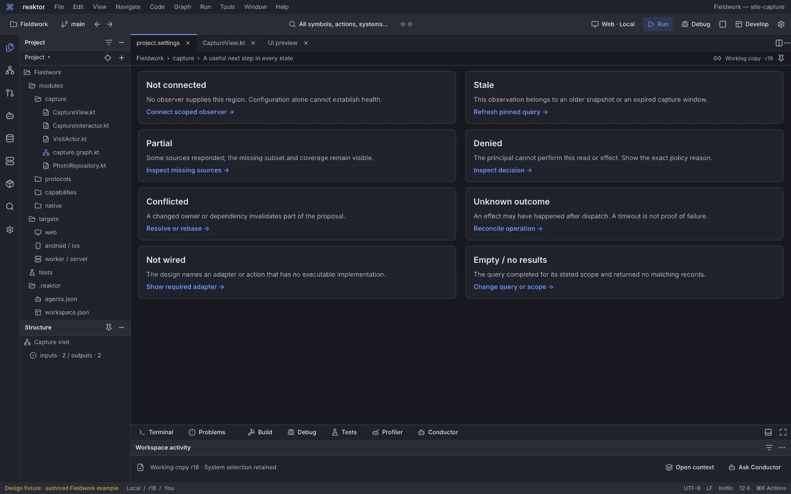This screenshot has width=791, height=494.
Task: Open toolbar settings gear at top right
Action: click(781, 24)
